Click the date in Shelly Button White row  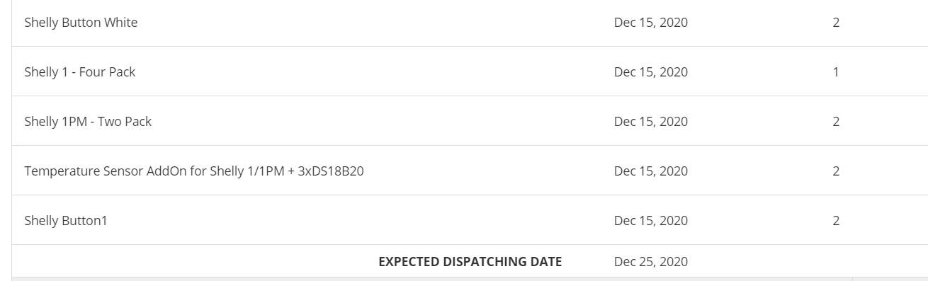click(651, 23)
